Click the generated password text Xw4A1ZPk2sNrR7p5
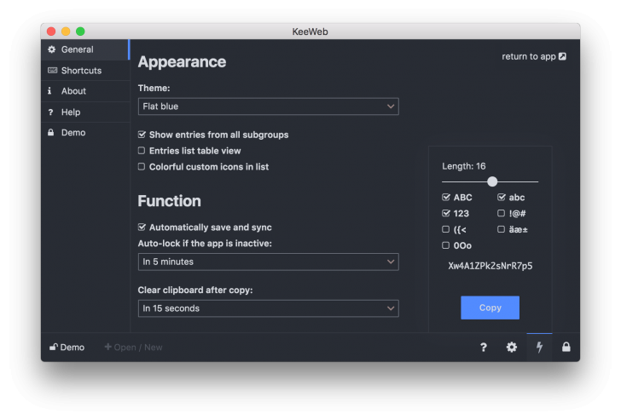The image size is (621, 420). 490,266
